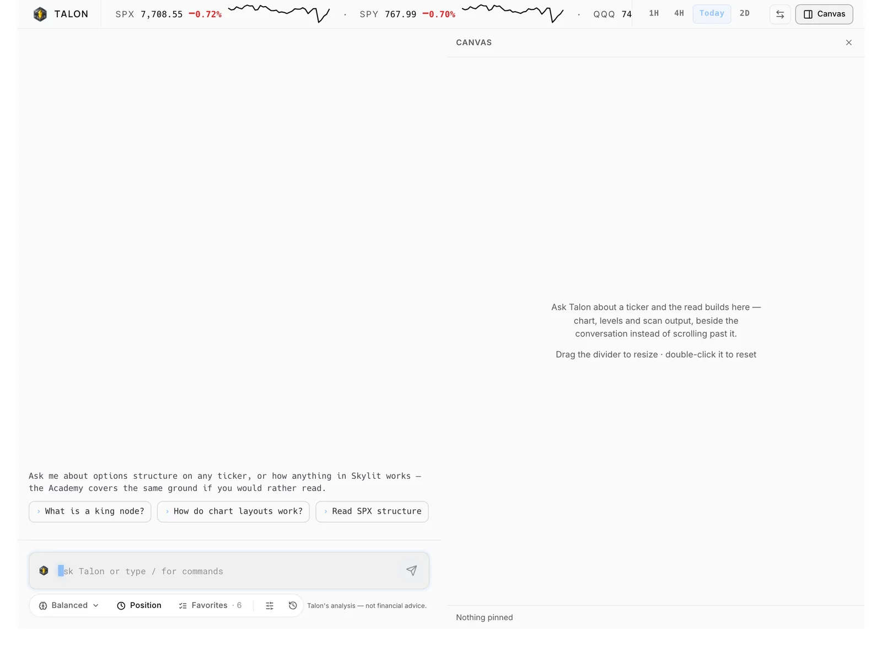Open the chat history clock icon

click(293, 606)
